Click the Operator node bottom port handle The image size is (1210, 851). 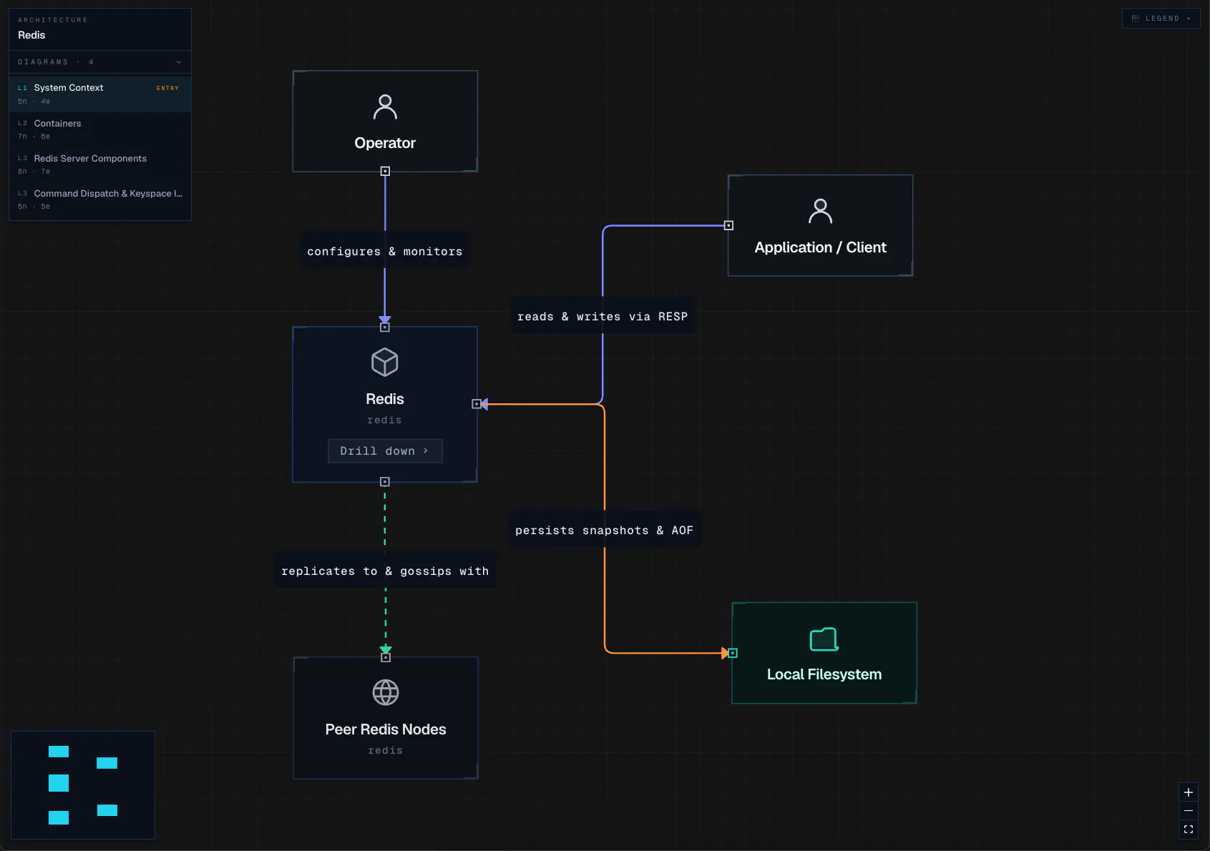[385, 171]
